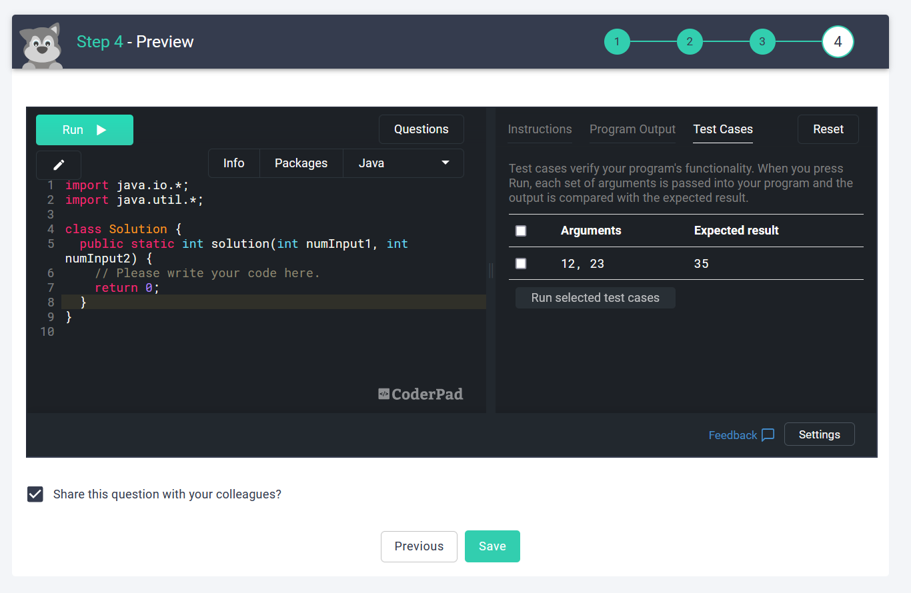Click the play triangle on Run button
The width and height of the screenshot is (911, 593).
101,130
